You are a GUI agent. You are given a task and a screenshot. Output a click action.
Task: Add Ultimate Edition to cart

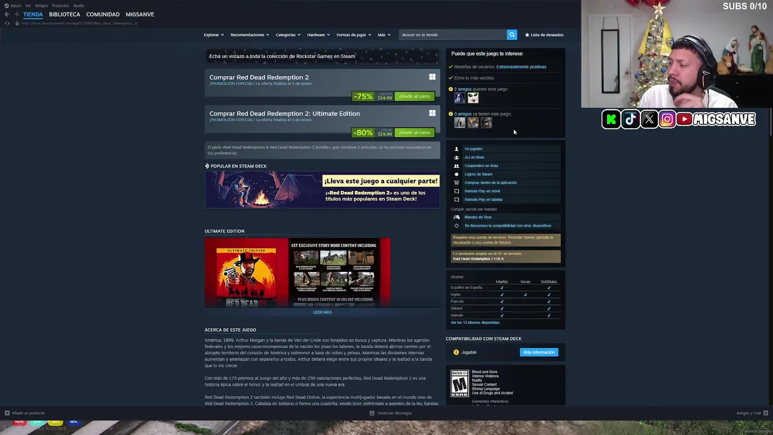[414, 132]
